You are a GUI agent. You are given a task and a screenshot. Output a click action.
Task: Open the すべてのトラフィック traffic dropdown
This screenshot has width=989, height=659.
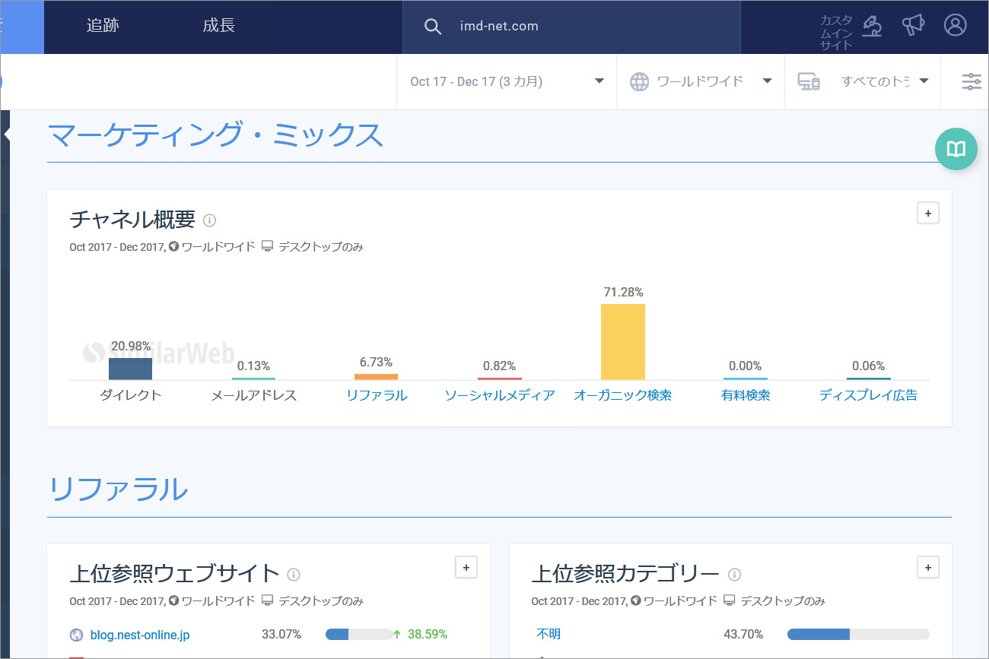[x=863, y=81]
